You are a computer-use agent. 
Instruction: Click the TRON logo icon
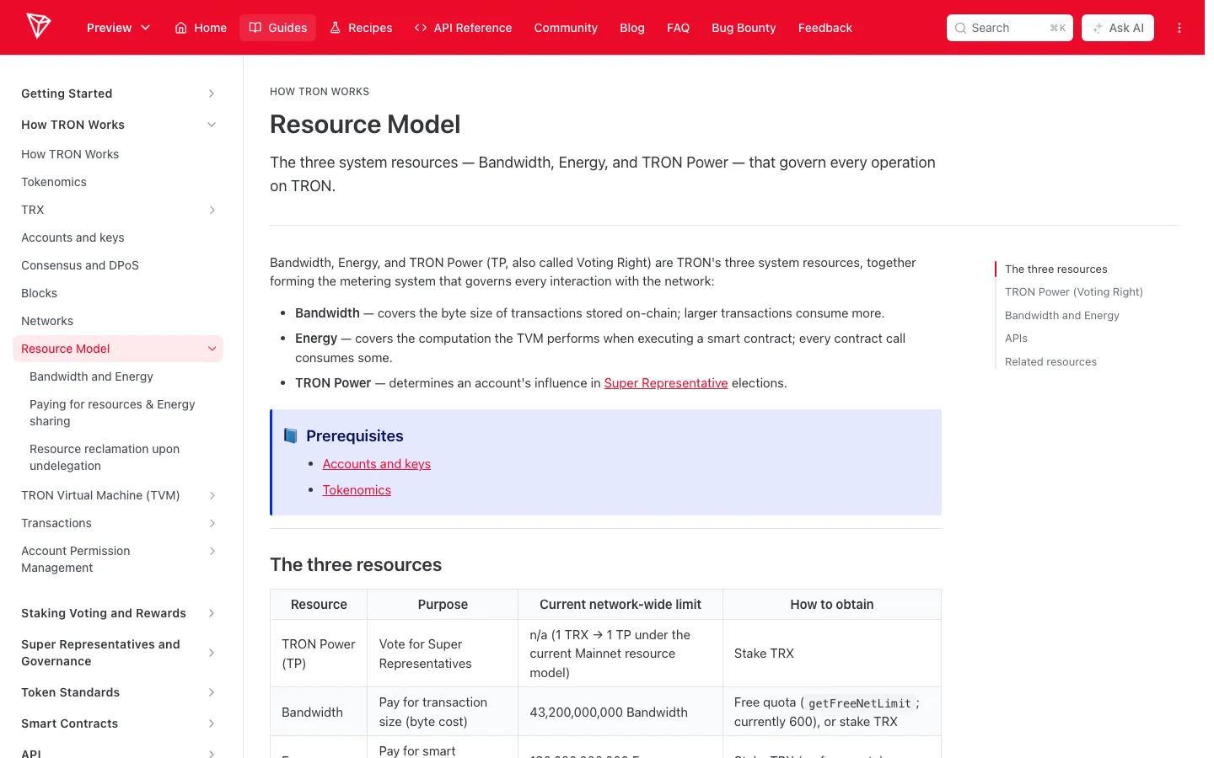pyautogui.click(x=39, y=26)
